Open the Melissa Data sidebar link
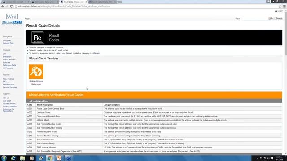Viewport: 287px width, 161px height. 8,43
